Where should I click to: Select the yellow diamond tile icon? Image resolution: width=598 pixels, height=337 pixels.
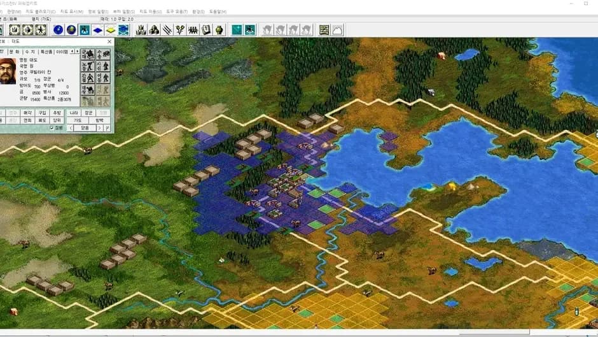pyautogui.click(x=111, y=30)
